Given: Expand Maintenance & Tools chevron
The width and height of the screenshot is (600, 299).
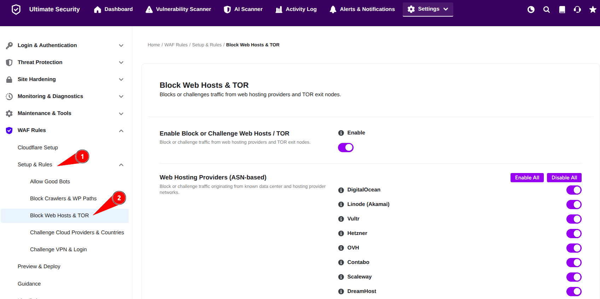Looking at the screenshot, I should point(121,114).
